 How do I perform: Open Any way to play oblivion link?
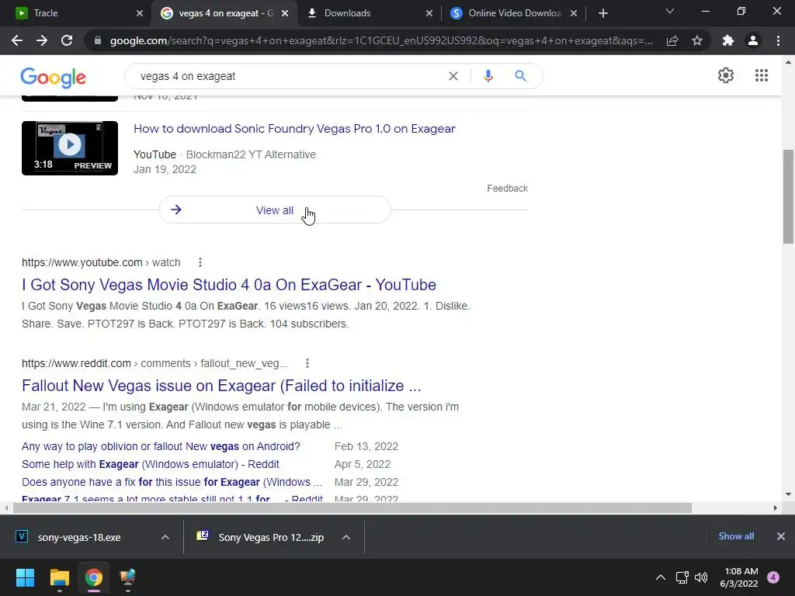(x=161, y=446)
